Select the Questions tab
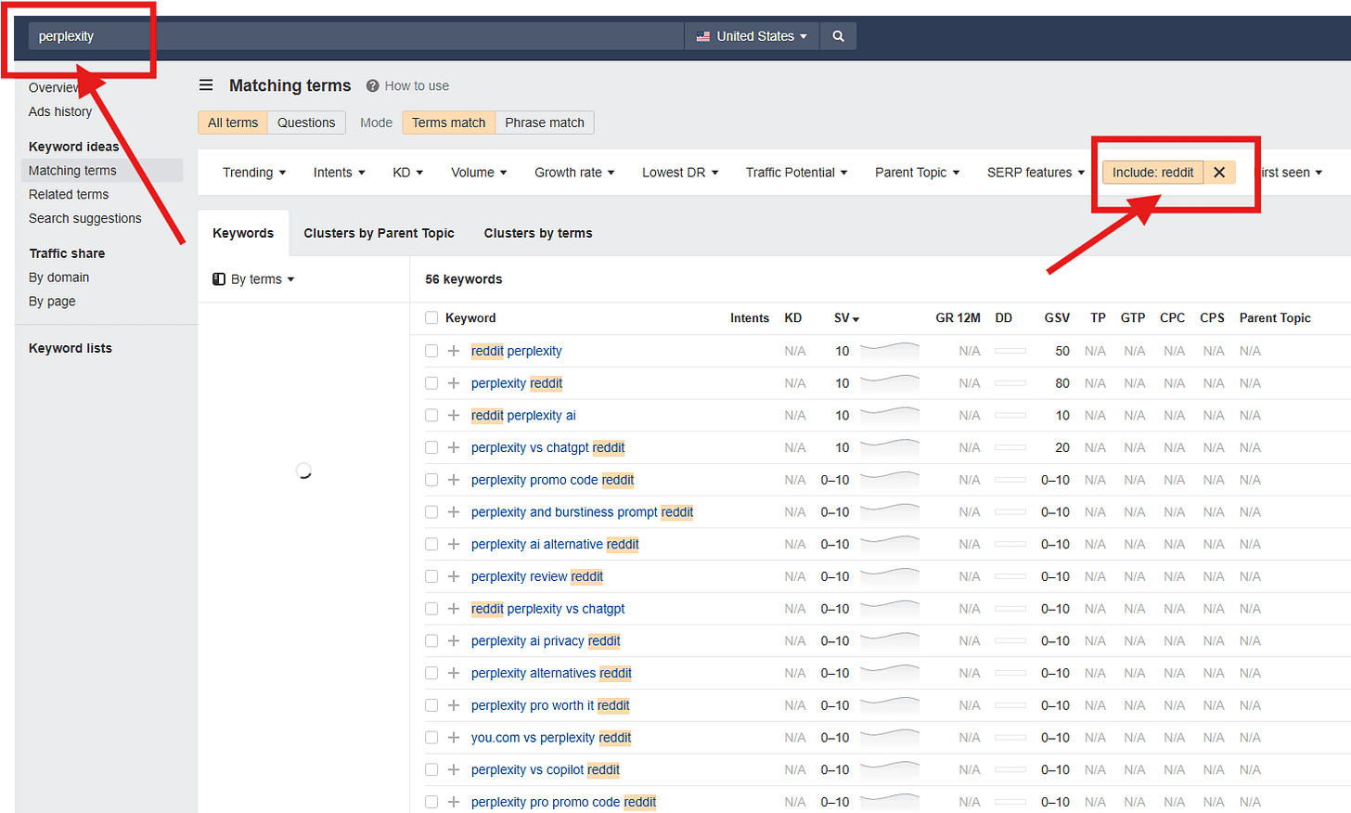Viewport: 1351px width, 813px height. click(306, 123)
